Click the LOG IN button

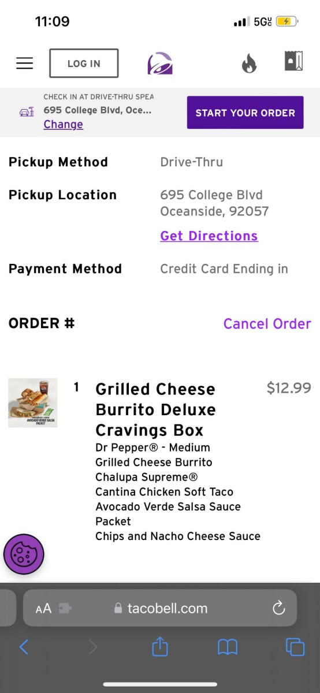84,64
